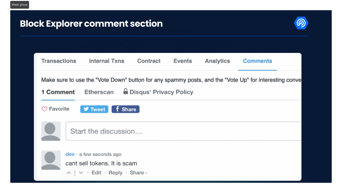The height and width of the screenshot is (193, 342).
Task: Click the lock icon beside Disqus' Privacy Policy
Action: coord(125,91)
